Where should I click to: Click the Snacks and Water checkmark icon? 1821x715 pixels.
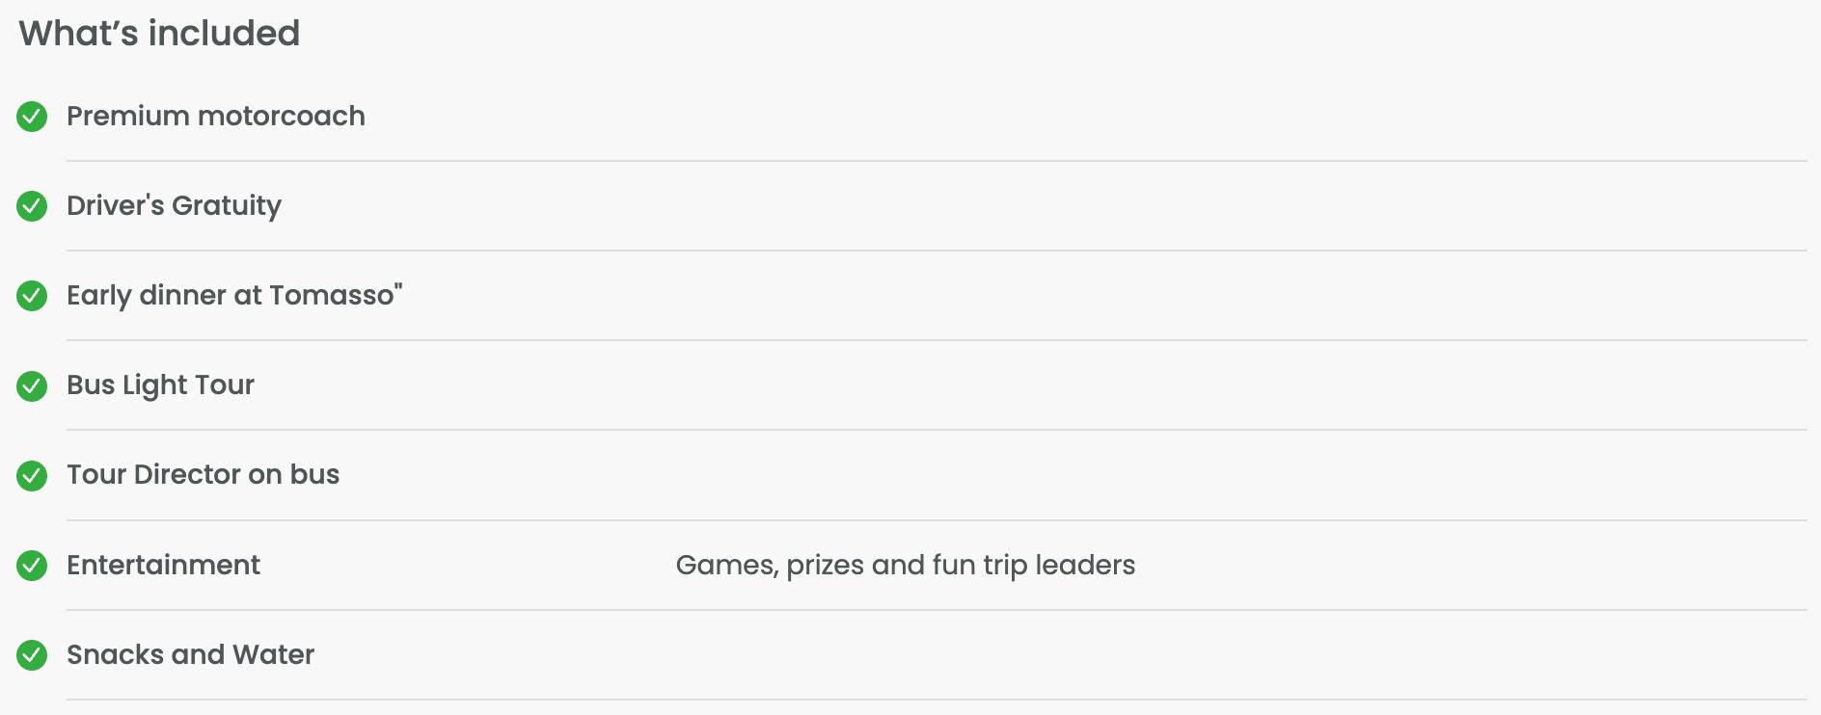[x=32, y=655]
